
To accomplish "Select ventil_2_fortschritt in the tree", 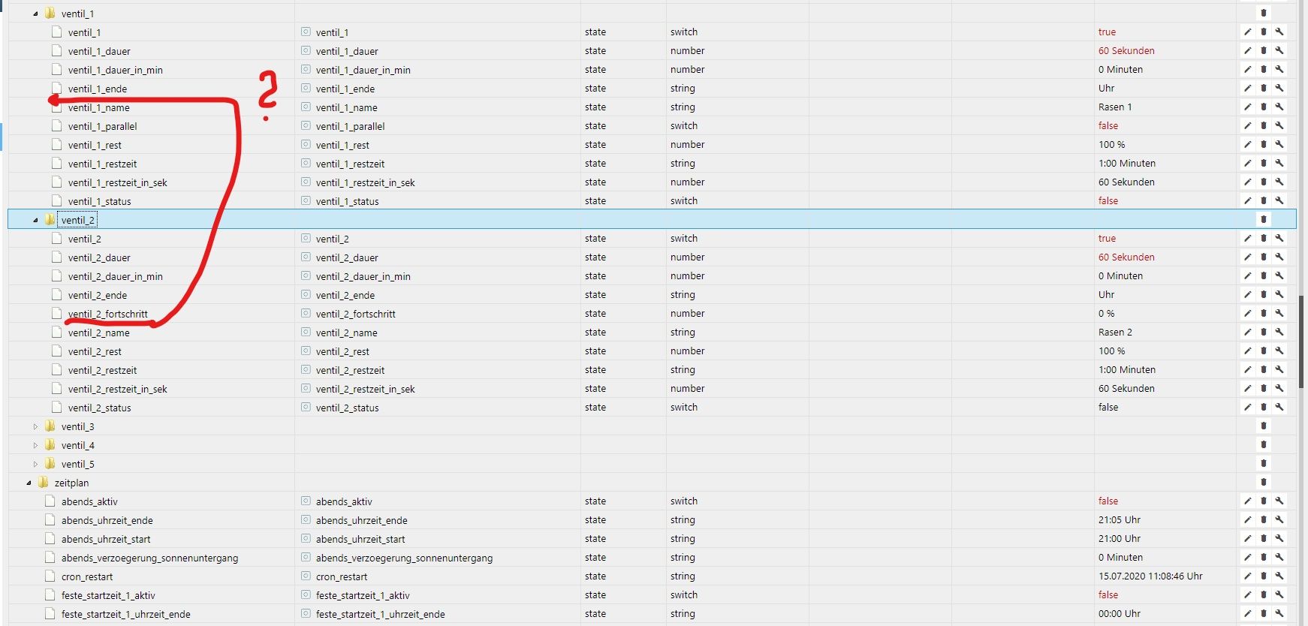I will click(107, 314).
